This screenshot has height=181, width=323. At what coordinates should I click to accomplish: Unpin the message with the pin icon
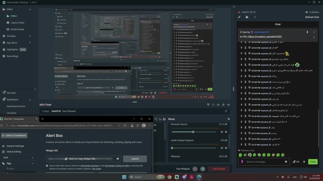tap(307, 32)
